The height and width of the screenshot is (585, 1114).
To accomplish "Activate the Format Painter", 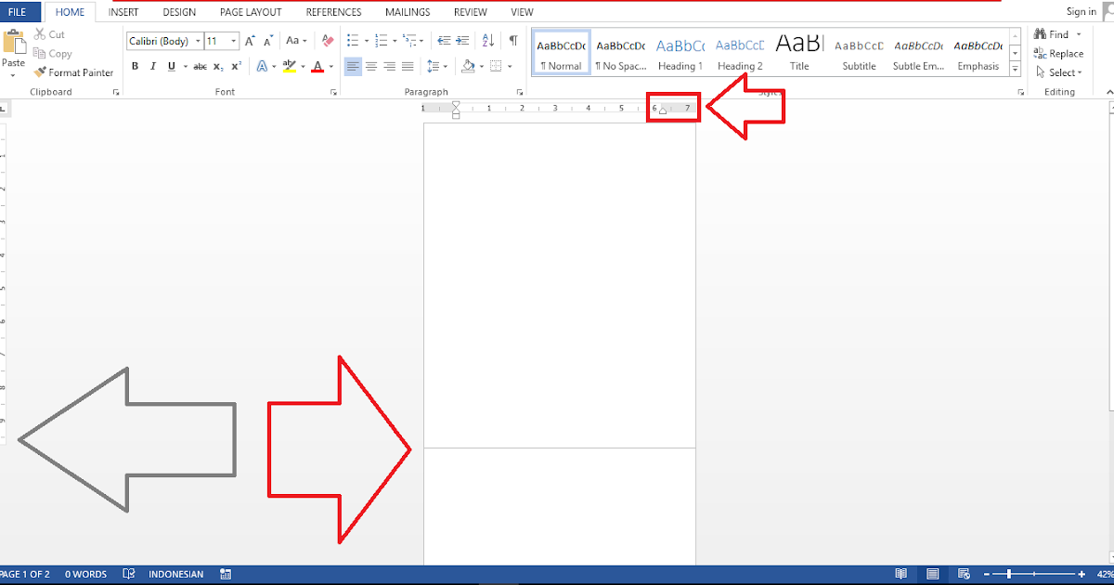I will pos(73,72).
